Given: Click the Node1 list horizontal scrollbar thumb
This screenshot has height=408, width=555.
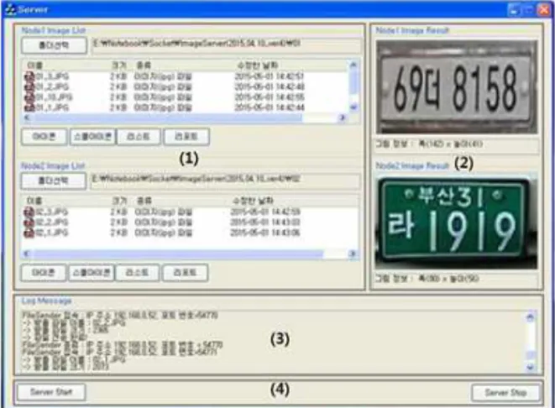Looking at the screenshot, I should tap(168, 118).
